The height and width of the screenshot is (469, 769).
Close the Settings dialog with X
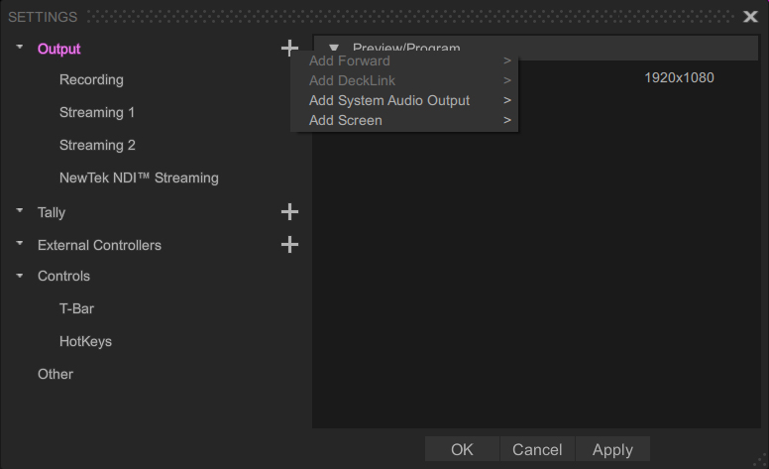tap(750, 17)
